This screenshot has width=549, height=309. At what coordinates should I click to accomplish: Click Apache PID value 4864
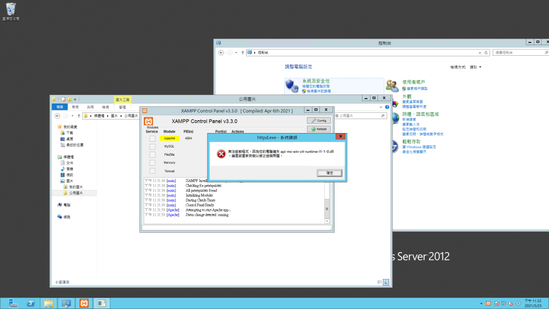coord(188,138)
